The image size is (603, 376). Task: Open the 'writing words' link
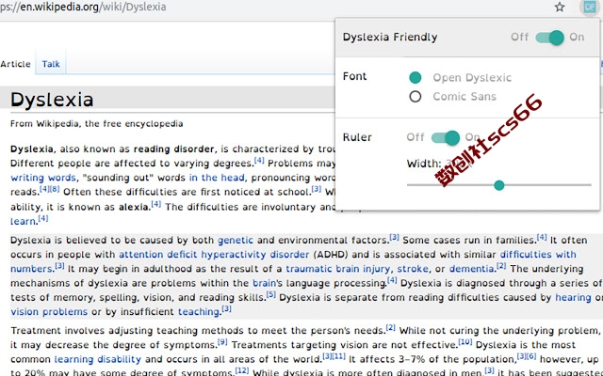[x=43, y=178]
